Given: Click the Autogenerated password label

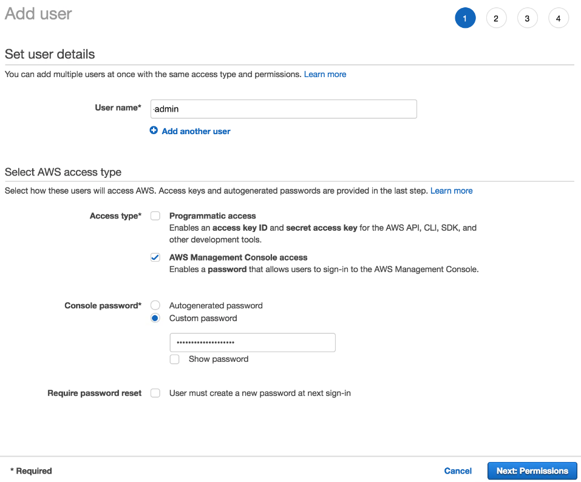Looking at the screenshot, I should click(x=216, y=305).
